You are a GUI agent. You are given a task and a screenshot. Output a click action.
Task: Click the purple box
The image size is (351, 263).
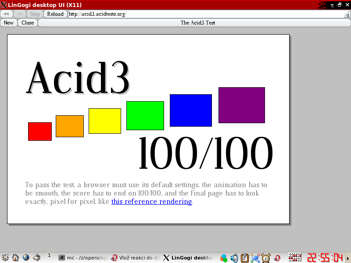242,105
